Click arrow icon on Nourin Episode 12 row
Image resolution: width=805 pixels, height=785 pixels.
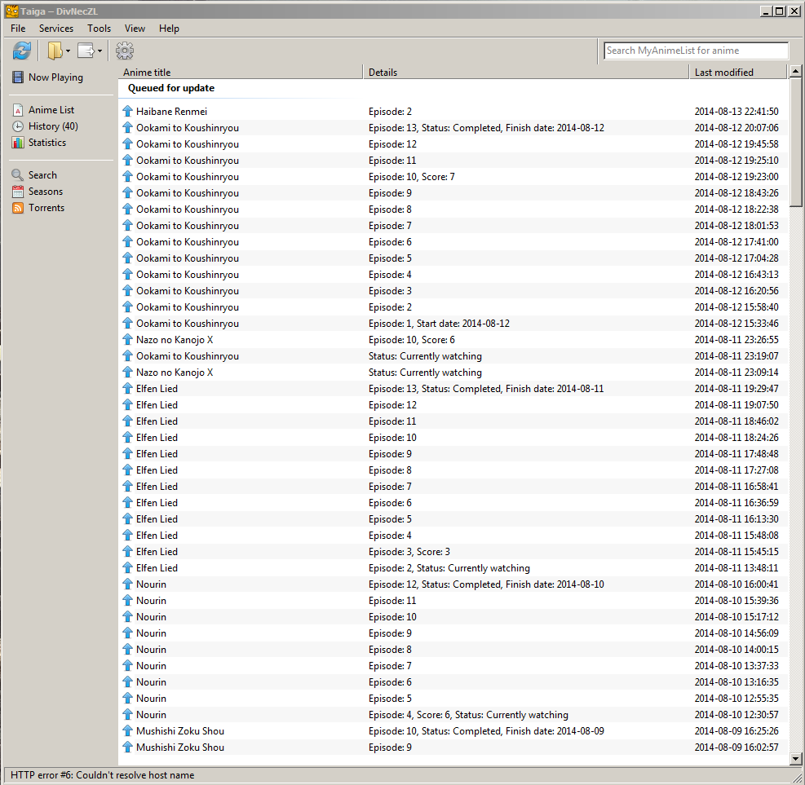128,584
